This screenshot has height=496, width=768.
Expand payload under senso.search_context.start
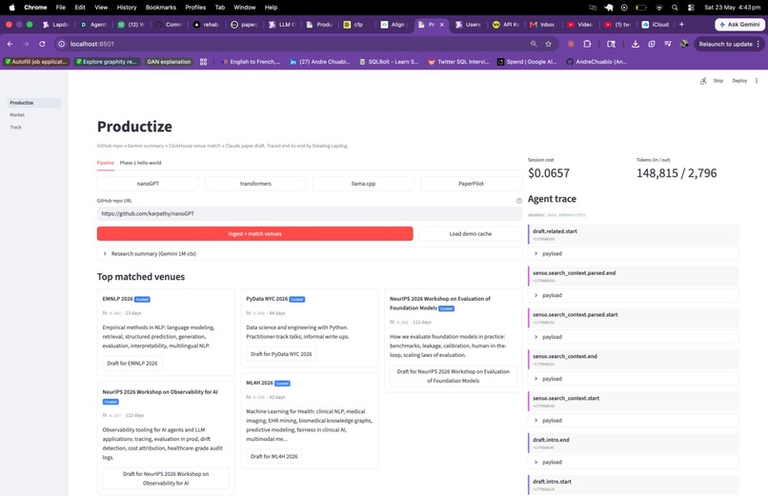634,421
